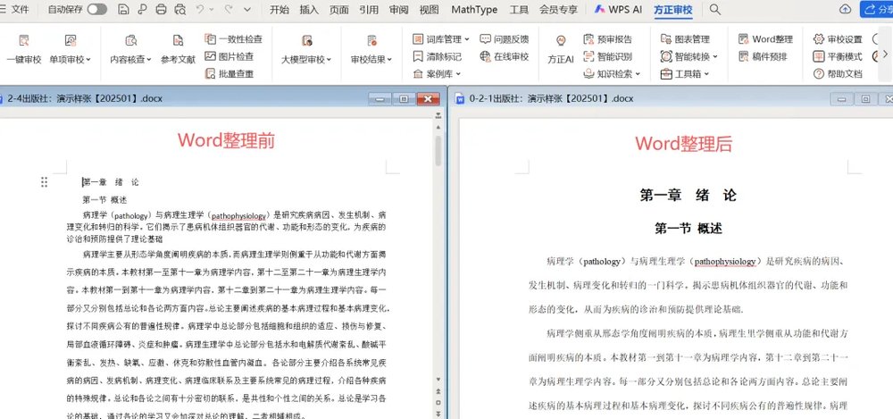Screen dimensions: 893x419
Task: Open 图片检查 image check
Action: point(229,56)
